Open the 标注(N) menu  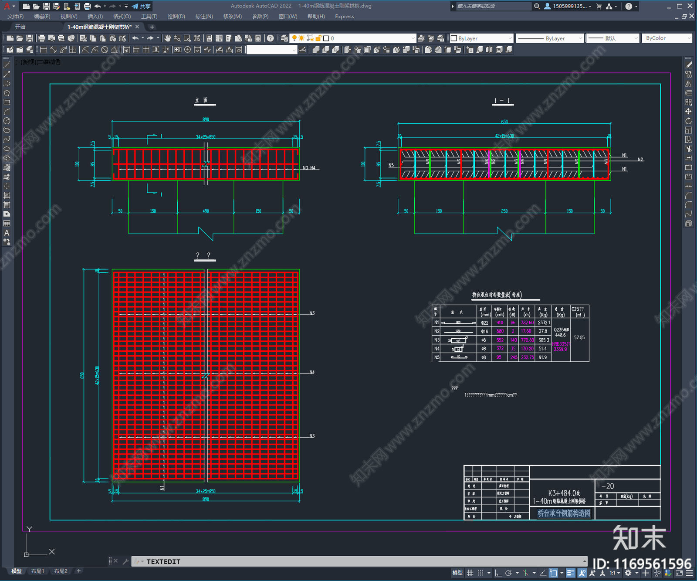click(x=204, y=17)
